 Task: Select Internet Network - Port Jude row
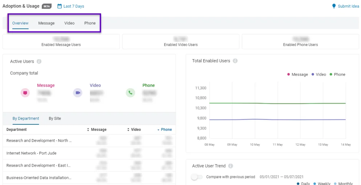pos(89,153)
